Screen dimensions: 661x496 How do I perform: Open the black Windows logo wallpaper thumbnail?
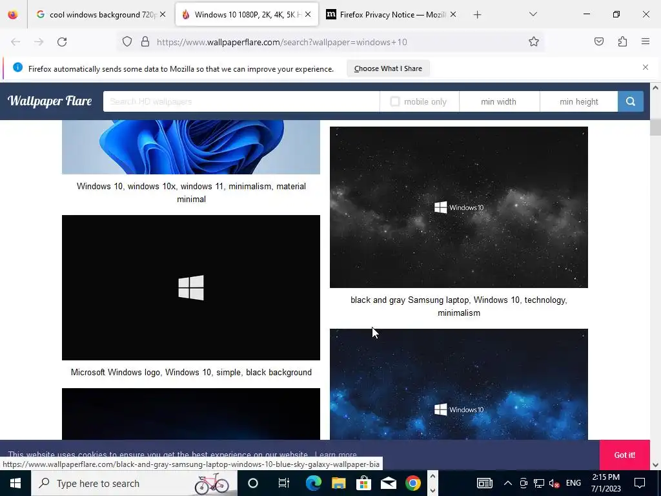[x=191, y=287]
